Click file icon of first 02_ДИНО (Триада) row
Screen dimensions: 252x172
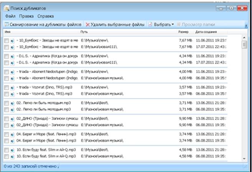click(x=12, y=118)
